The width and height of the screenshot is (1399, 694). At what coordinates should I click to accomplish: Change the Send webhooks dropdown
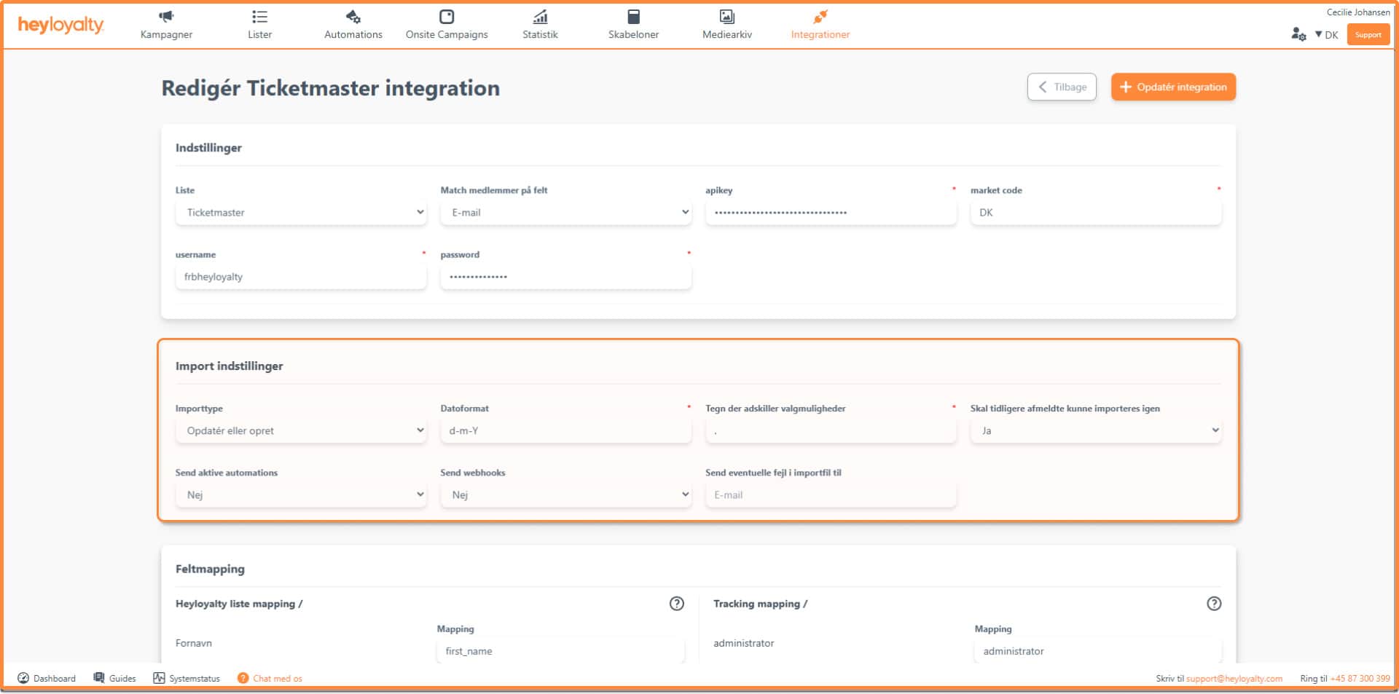(x=565, y=495)
